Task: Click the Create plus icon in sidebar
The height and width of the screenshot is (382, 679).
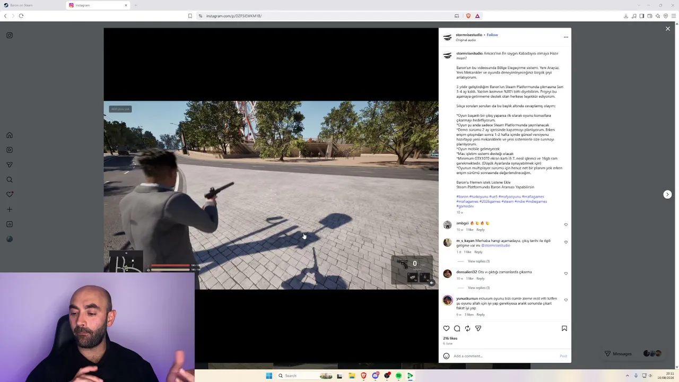Action: click(x=10, y=210)
